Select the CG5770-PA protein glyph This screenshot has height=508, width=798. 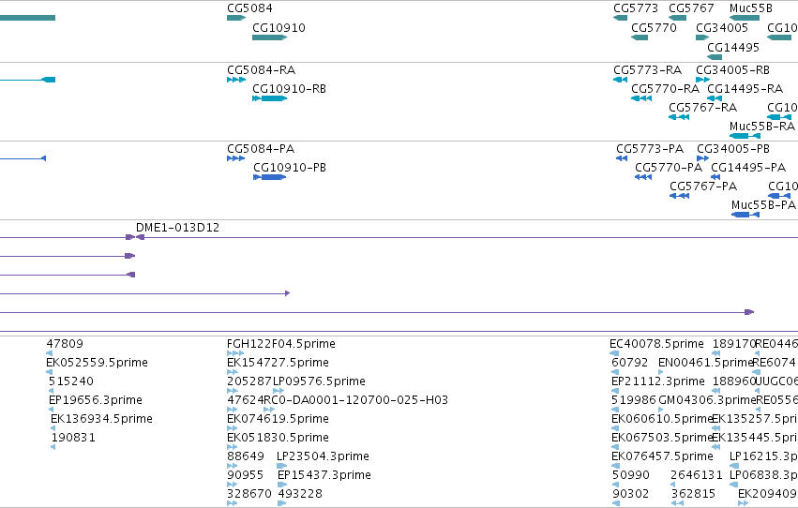click(643, 177)
